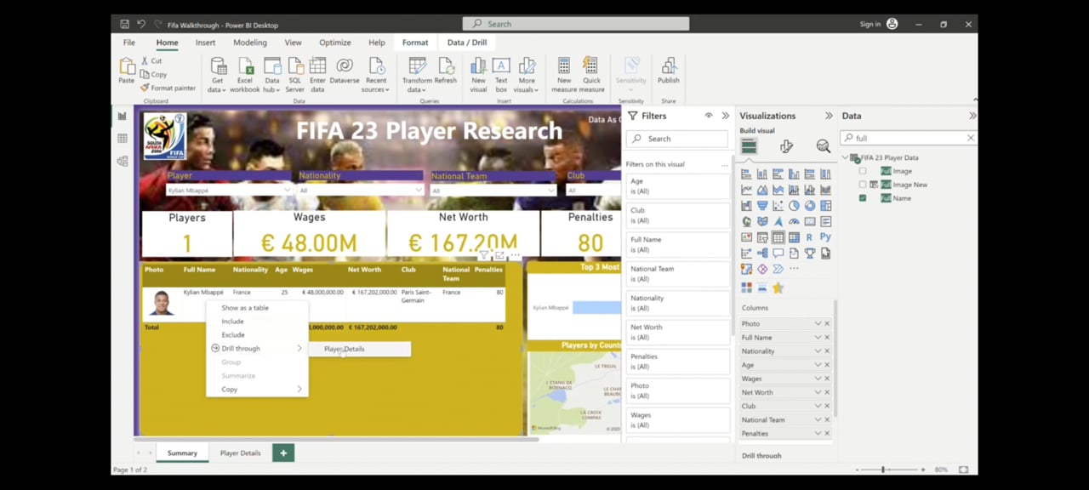The width and height of the screenshot is (1089, 490).
Task: Click the Format painter button
Action: [168, 88]
